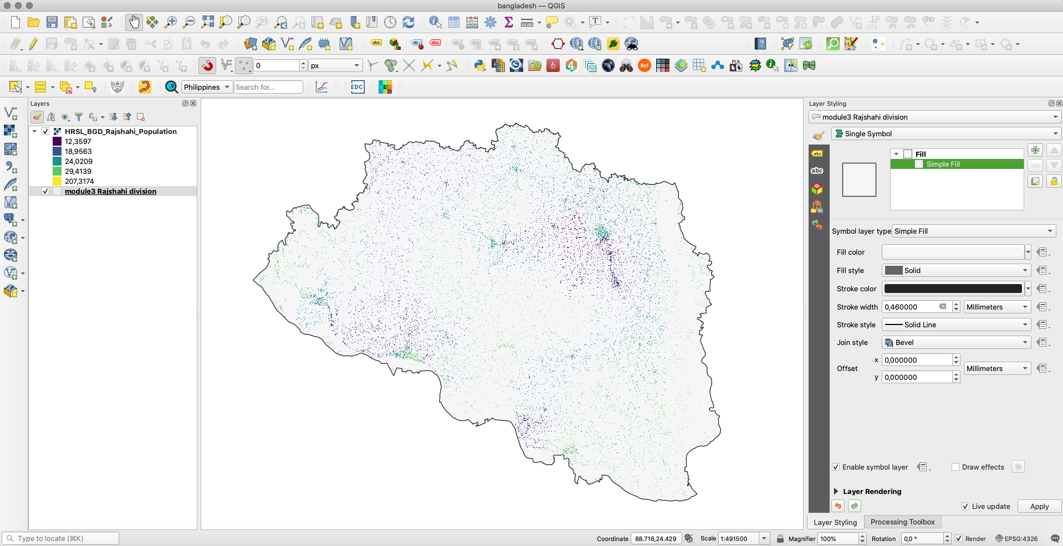Image resolution: width=1063 pixels, height=546 pixels.
Task: Increase Stroke width with stepper arrow
Action: [956, 304]
